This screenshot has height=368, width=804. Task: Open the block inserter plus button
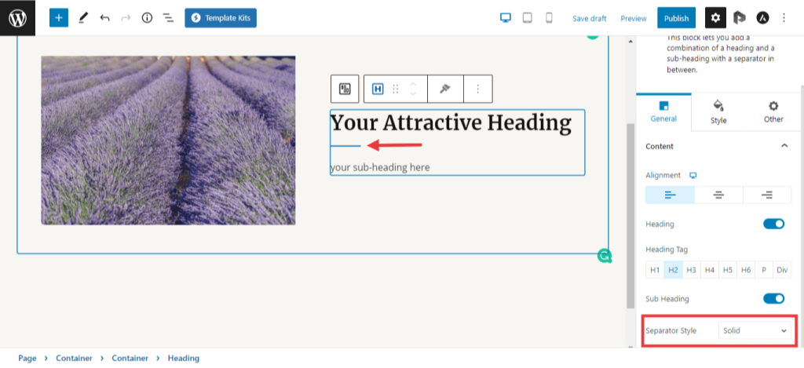[59, 17]
